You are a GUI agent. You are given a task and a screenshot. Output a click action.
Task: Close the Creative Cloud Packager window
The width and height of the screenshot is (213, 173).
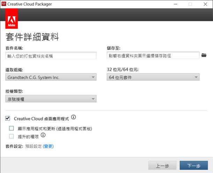[205, 4]
